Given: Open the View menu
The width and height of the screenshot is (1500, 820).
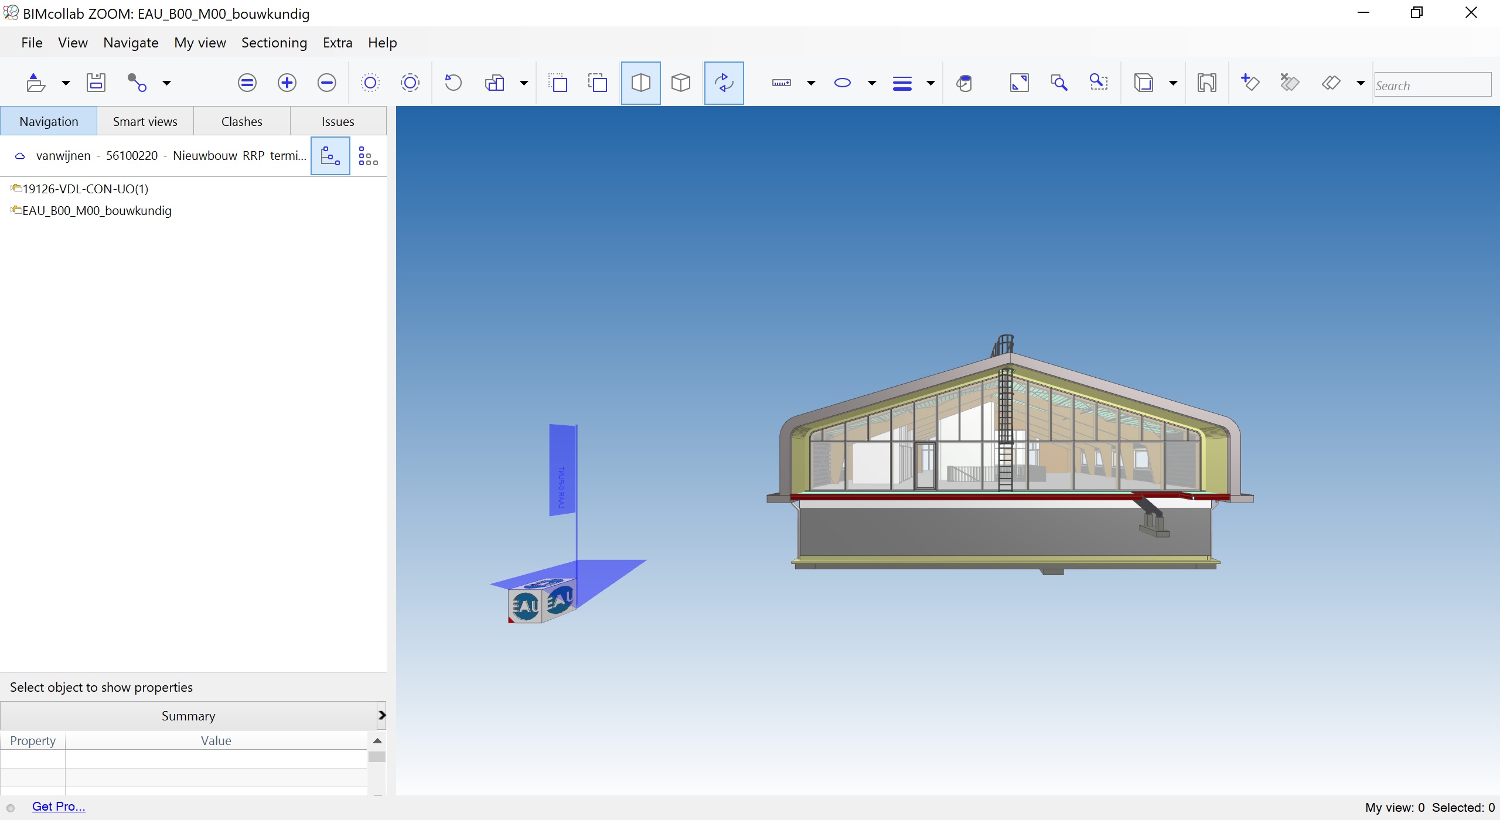Looking at the screenshot, I should [71, 42].
